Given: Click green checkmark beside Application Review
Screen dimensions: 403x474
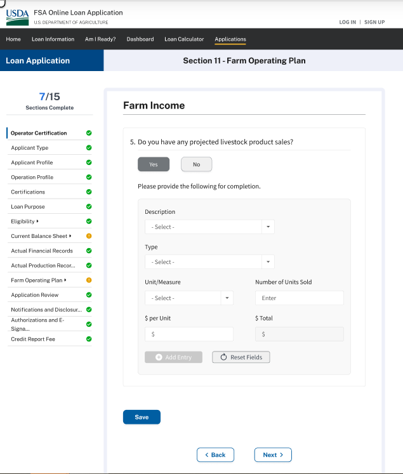Looking at the screenshot, I should coord(89,295).
